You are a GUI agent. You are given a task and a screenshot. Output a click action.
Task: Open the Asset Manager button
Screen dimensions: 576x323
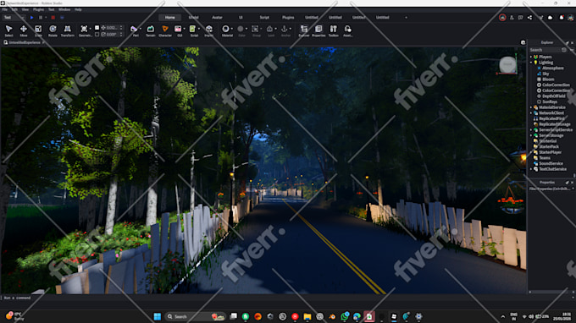(x=347, y=30)
